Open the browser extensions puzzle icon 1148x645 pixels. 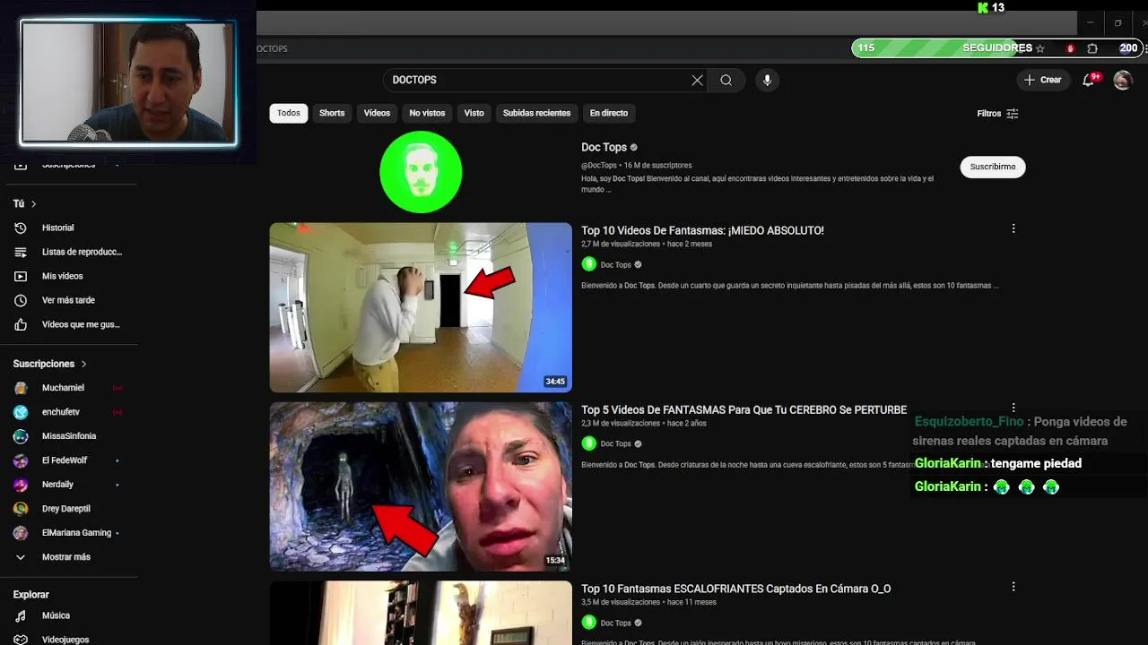pyautogui.click(x=1092, y=48)
